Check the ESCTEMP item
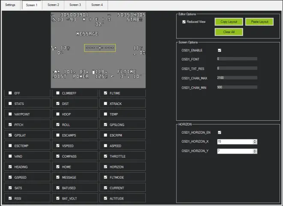Viewport: 283px width, 206px height. pyautogui.click(x=10, y=146)
